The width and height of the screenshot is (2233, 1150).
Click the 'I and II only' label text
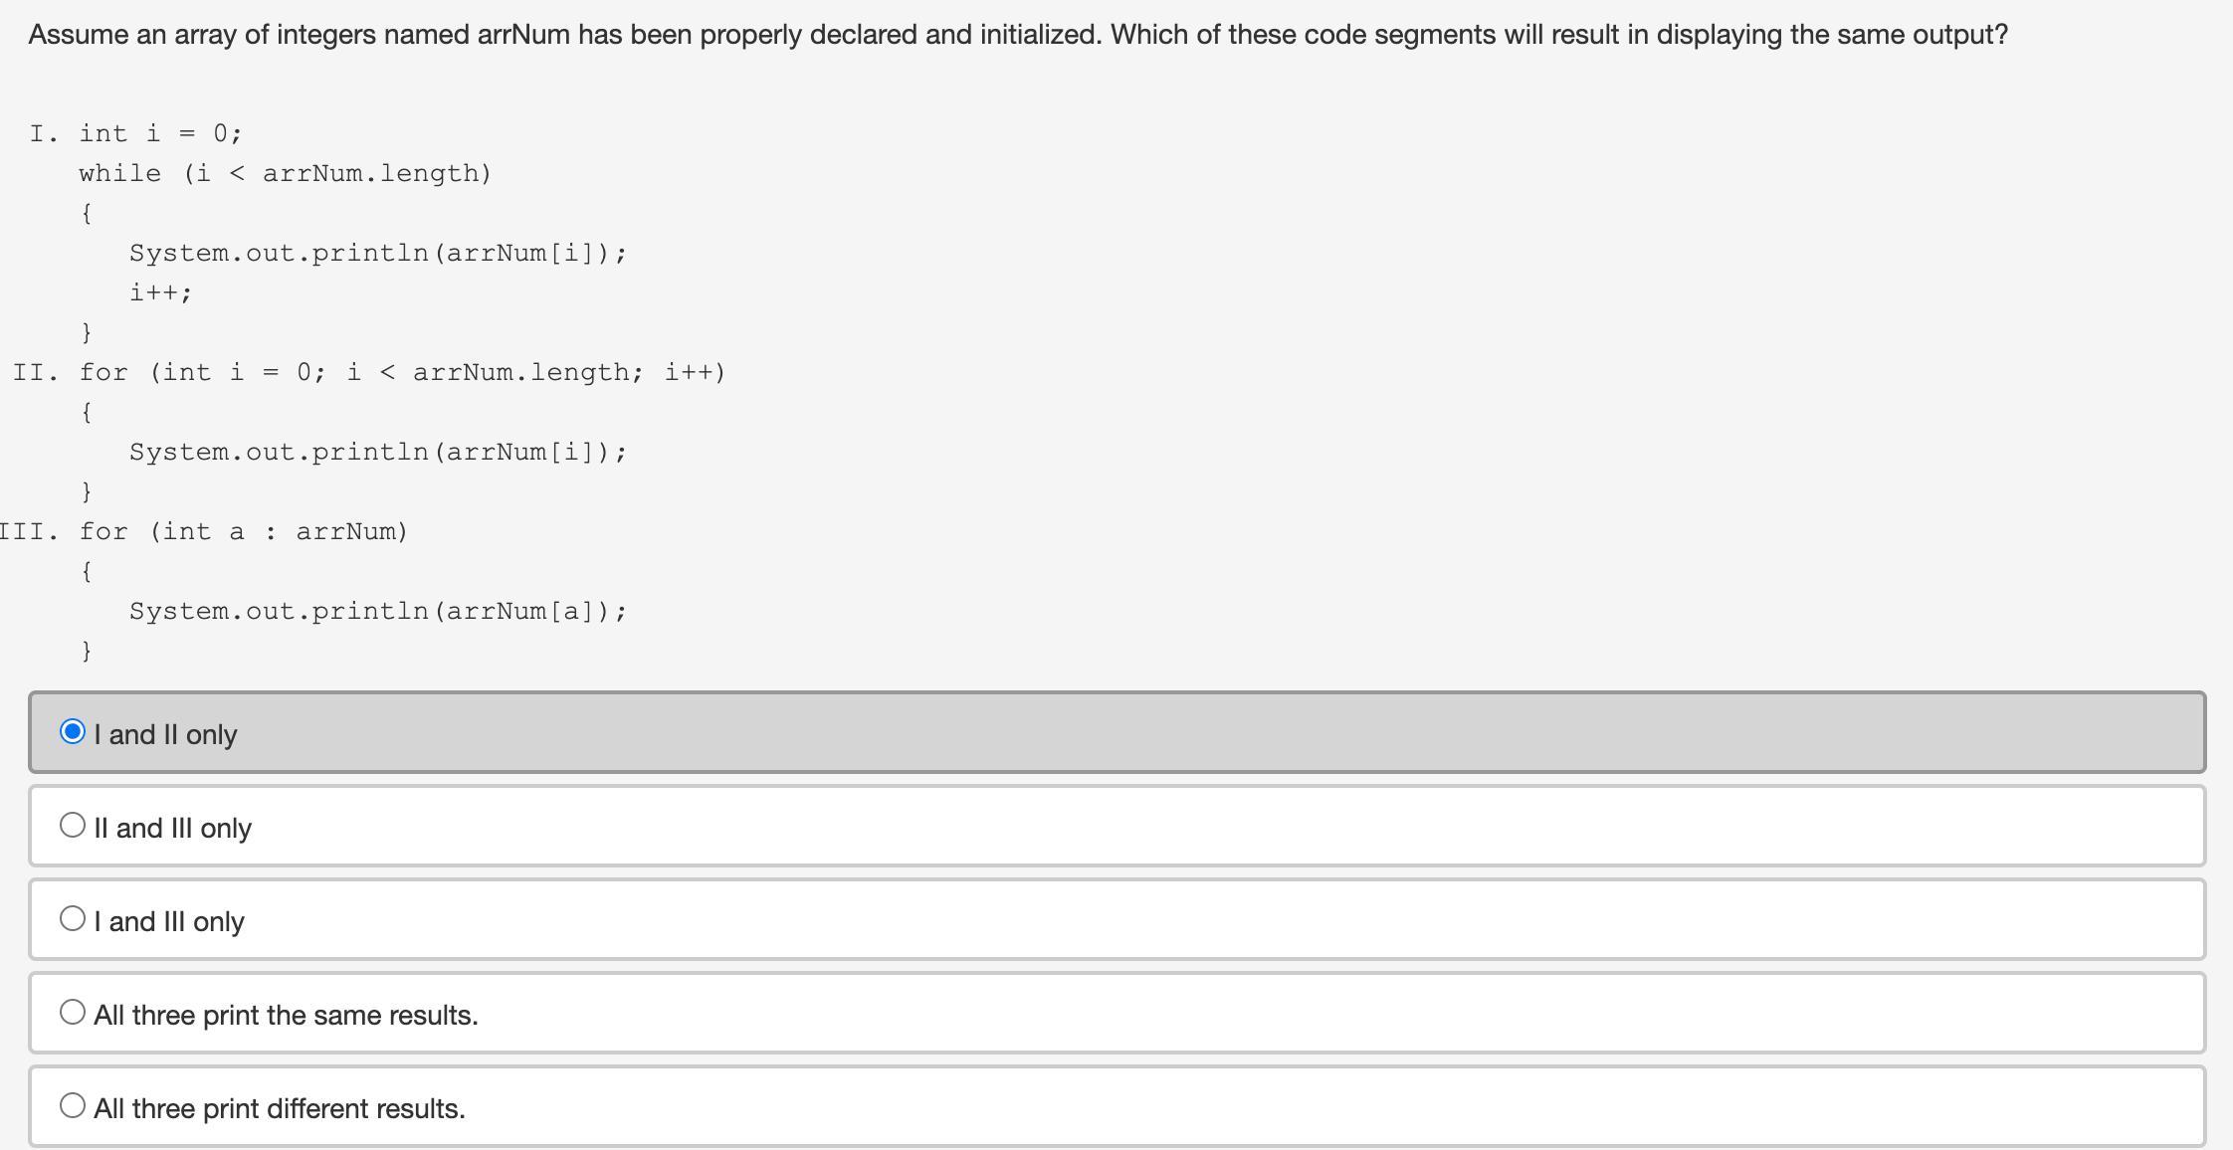[165, 735]
